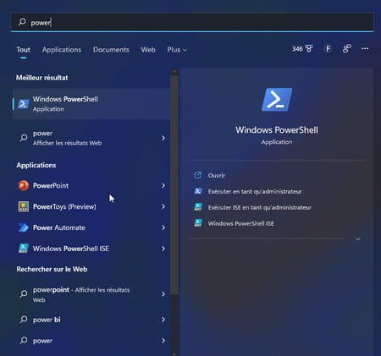Switch to the Documents tab

tap(111, 50)
